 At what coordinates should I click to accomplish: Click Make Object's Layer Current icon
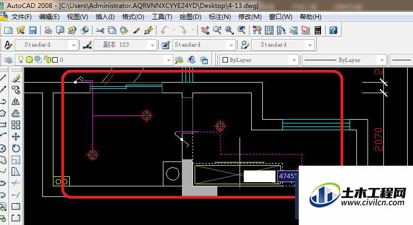[179, 60]
